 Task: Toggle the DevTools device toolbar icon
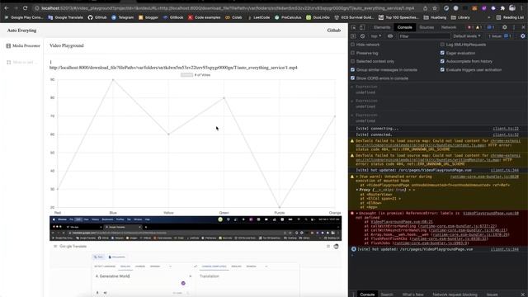pos(362,27)
